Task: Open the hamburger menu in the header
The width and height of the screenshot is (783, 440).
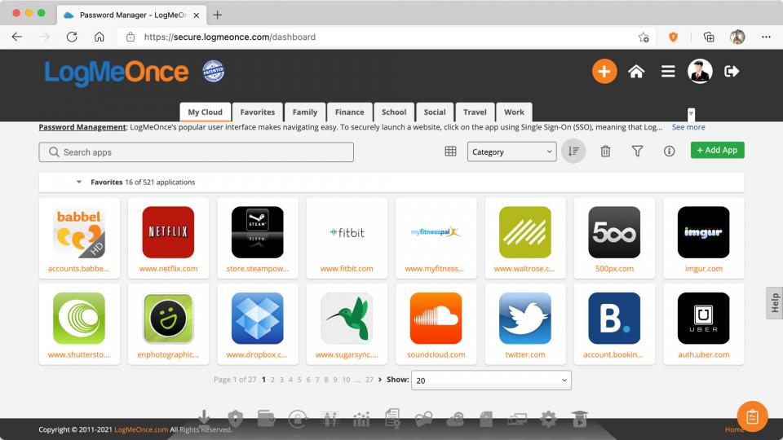Action: tap(668, 72)
